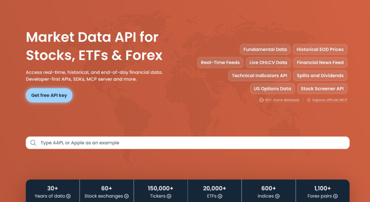
Task: Focus the ticker search input field
Action: coord(187,143)
